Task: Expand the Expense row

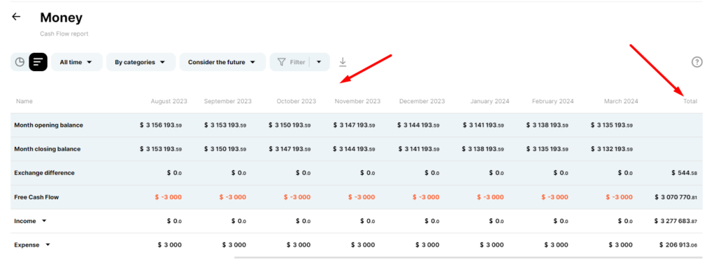Action: pyautogui.click(x=48, y=245)
